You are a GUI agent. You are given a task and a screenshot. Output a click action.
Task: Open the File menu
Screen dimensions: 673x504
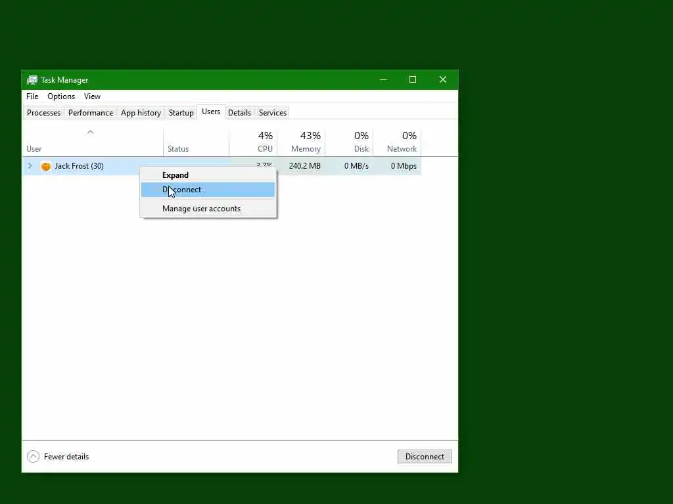click(32, 96)
